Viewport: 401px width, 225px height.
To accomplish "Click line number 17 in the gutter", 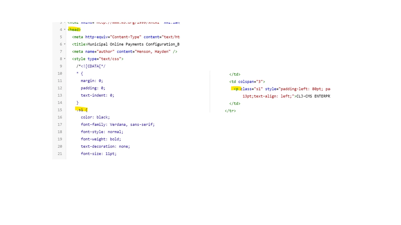I will (x=60, y=124).
